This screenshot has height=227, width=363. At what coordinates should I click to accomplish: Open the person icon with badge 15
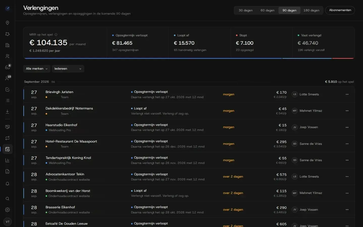tap(8, 78)
